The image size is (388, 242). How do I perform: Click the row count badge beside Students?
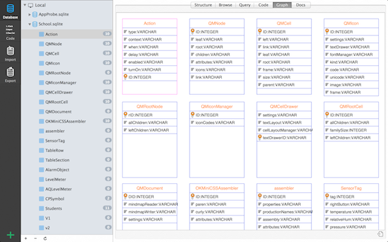tap(107, 208)
